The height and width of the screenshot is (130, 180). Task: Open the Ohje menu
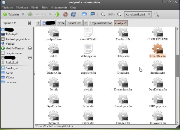73,7
